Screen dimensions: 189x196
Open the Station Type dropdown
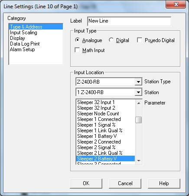pos(138,82)
